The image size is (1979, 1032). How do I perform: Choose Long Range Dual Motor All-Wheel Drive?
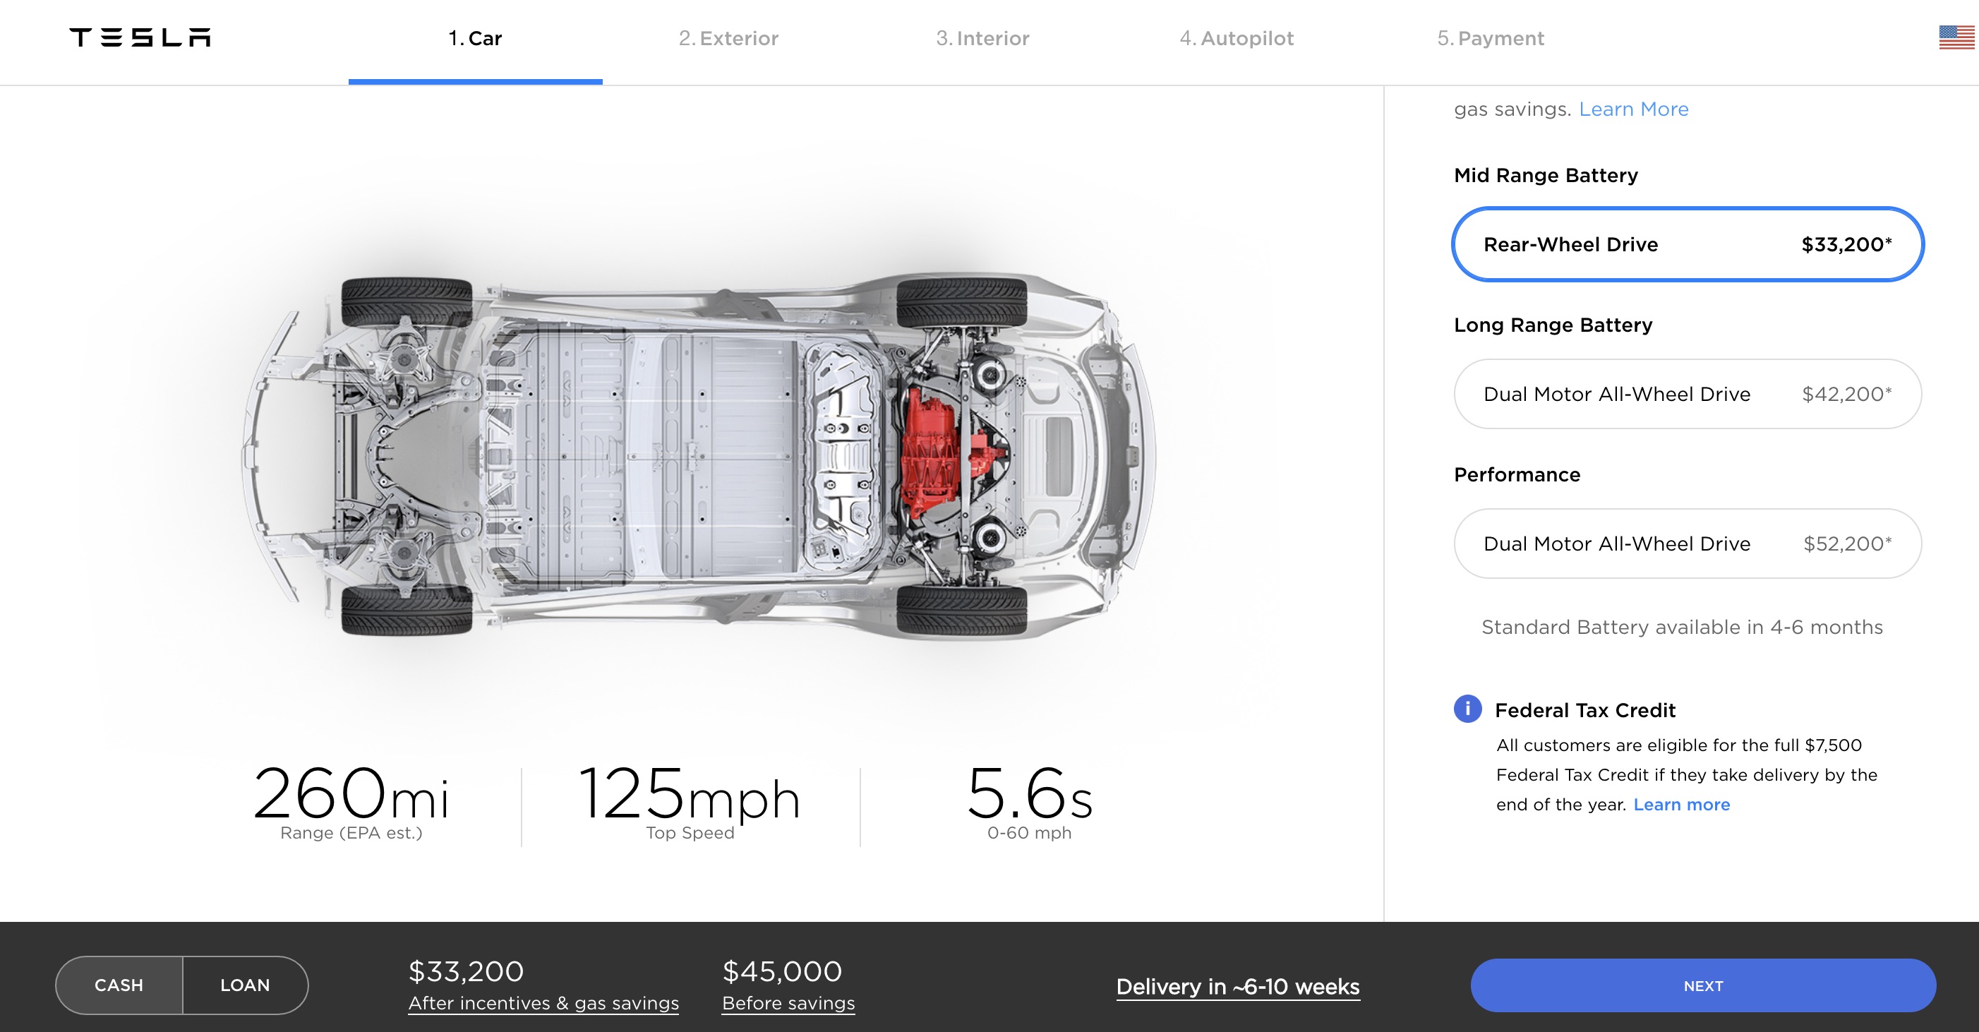pos(1687,393)
